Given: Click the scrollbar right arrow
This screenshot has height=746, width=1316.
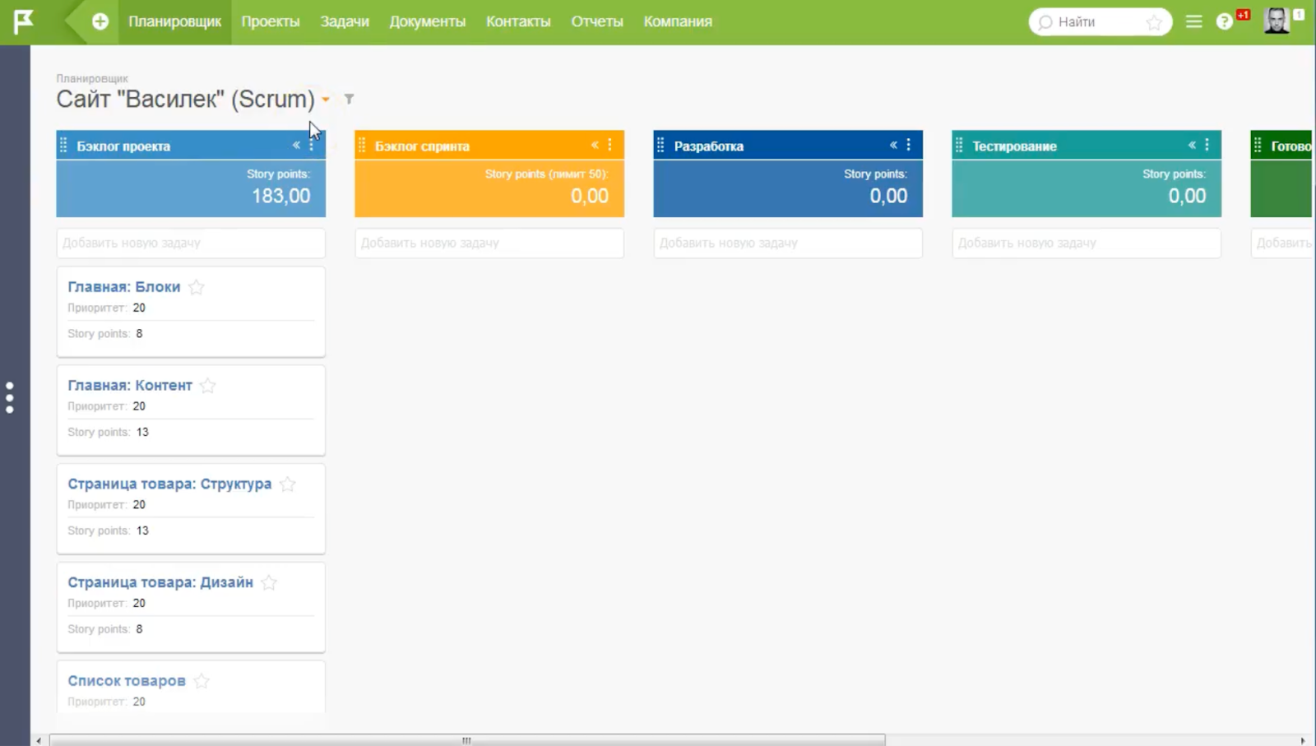Looking at the screenshot, I should [1303, 740].
